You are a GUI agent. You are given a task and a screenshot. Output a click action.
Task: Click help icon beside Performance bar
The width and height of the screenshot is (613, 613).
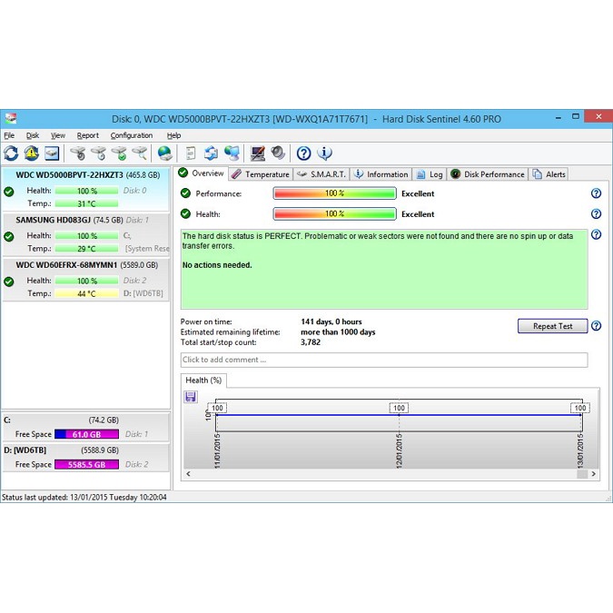click(596, 193)
